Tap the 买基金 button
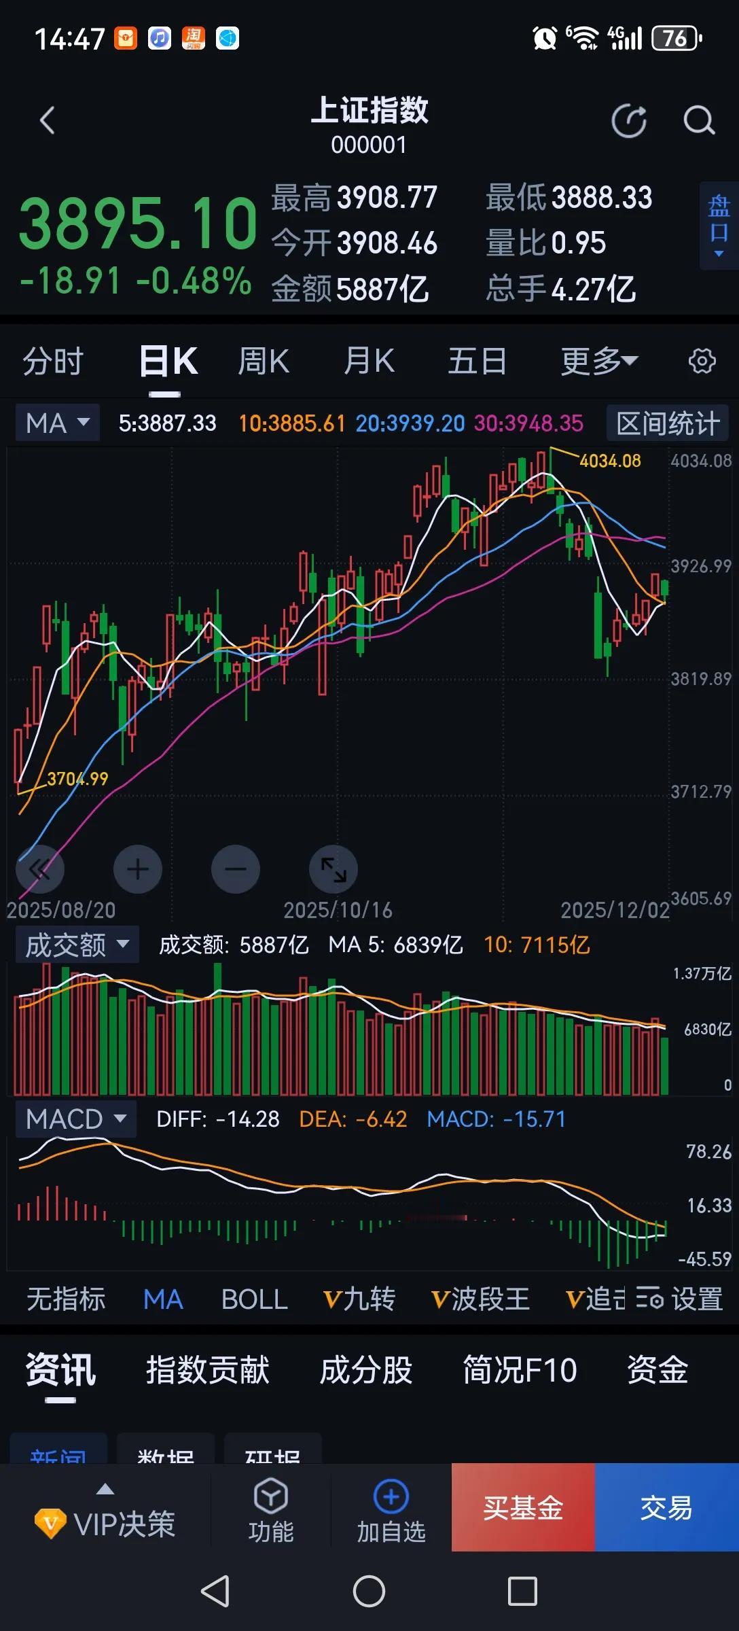Screen dimensions: 739x1631 pos(523,1507)
